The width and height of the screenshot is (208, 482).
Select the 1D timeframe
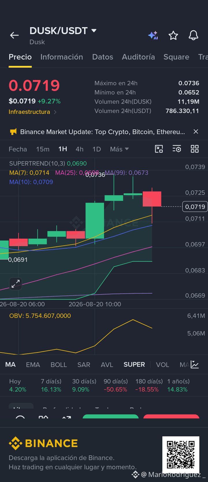coord(96,149)
